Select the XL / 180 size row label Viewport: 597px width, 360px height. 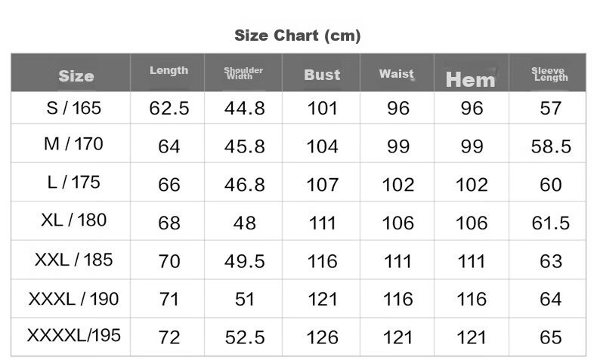(x=73, y=220)
